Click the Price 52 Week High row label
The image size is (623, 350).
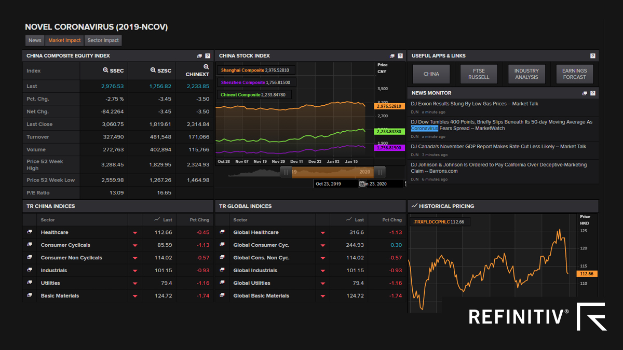45,164
